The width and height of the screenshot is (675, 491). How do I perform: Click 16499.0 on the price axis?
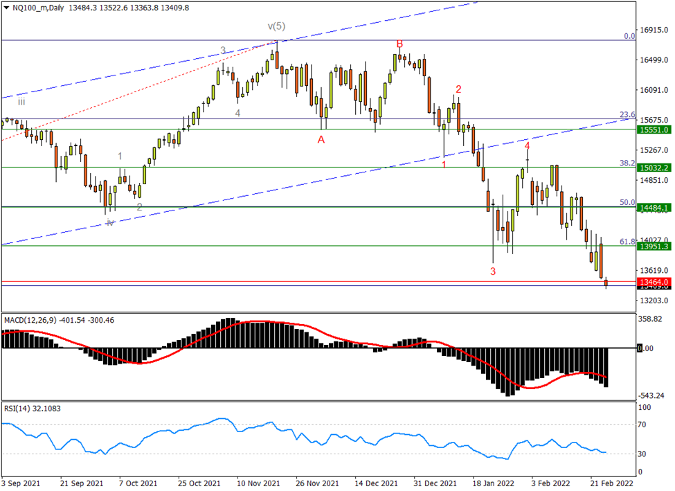654,60
